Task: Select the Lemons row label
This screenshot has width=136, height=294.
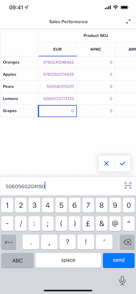Action: coord(10,98)
